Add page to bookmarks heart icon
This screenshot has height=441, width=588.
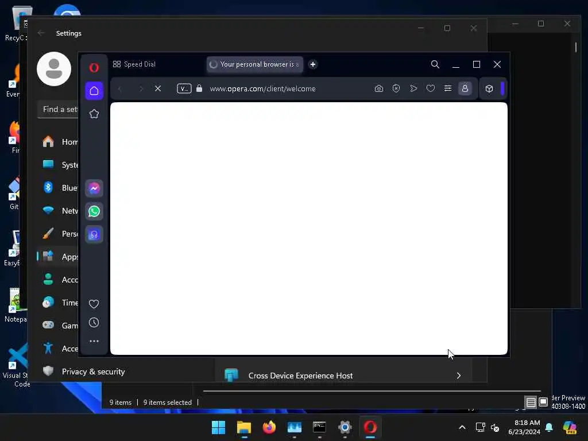point(431,88)
